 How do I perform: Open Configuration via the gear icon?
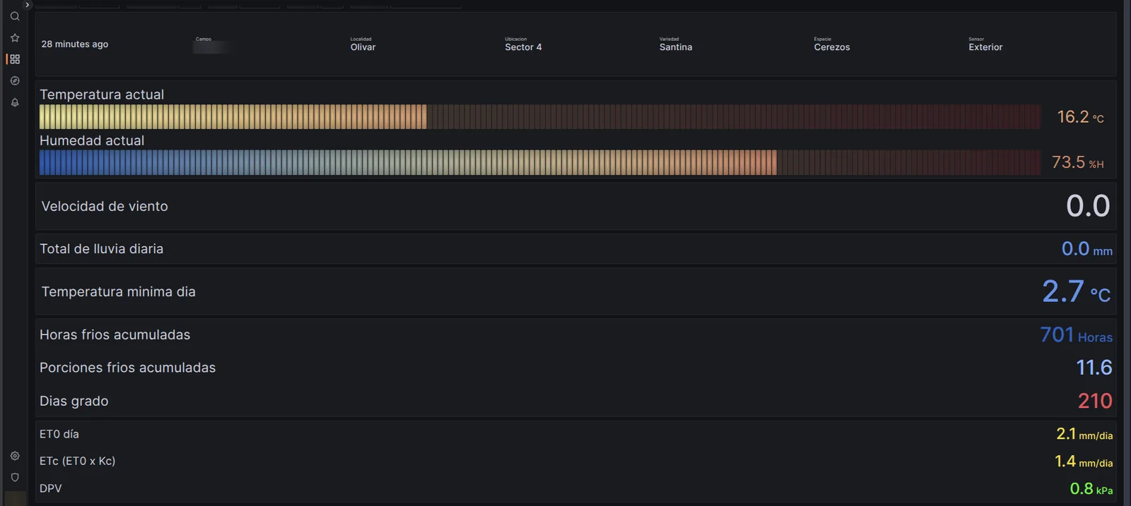(15, 456)
